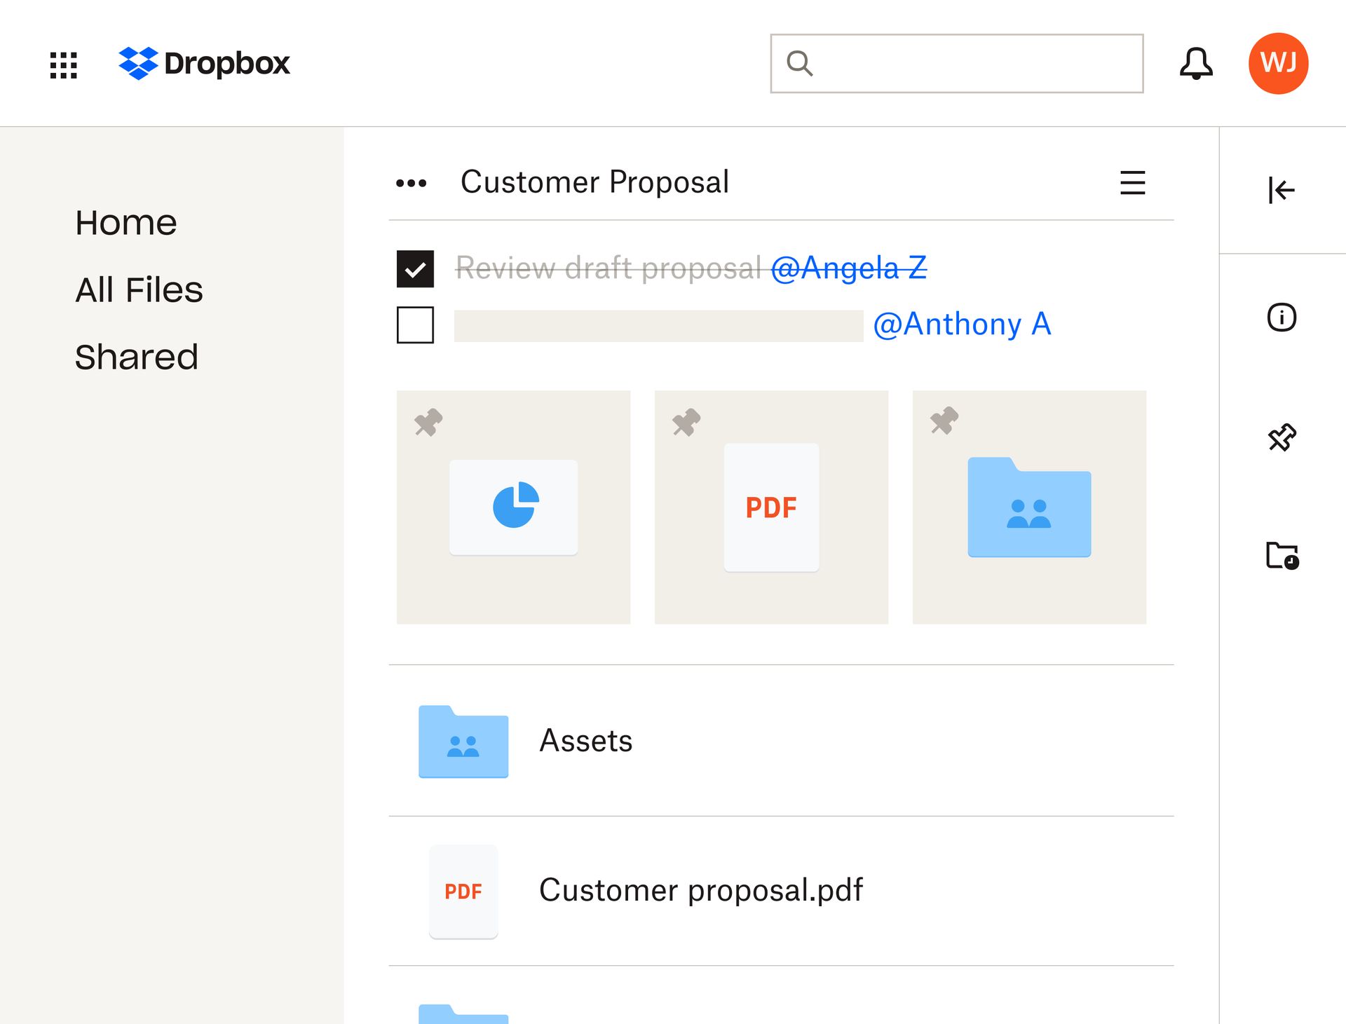Open the WJ account avatar

[1277, 63]
